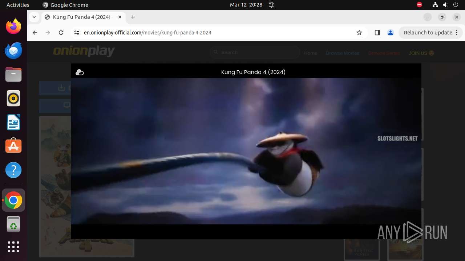Go back to the previous page
Screen dimensions: 465x261
pyautogui.click(x=35, y=33)
